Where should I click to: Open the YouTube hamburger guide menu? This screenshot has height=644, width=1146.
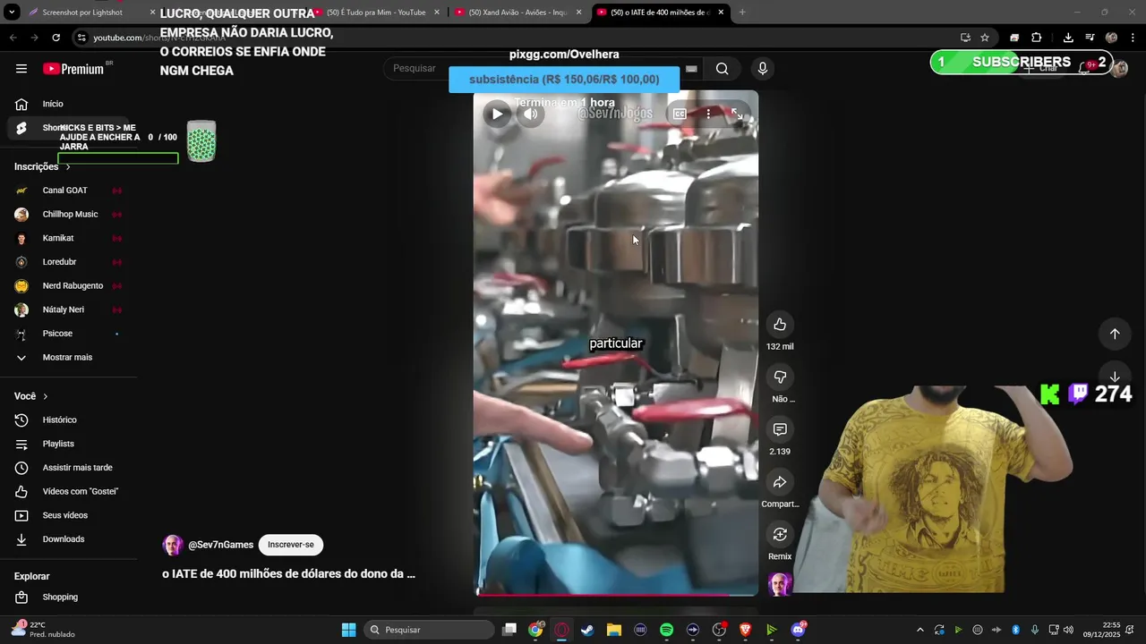pyautogui.click(x=21, y=69)
